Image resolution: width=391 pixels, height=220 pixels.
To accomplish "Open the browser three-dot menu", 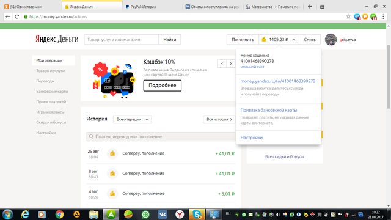I will (x=383, y=16).
